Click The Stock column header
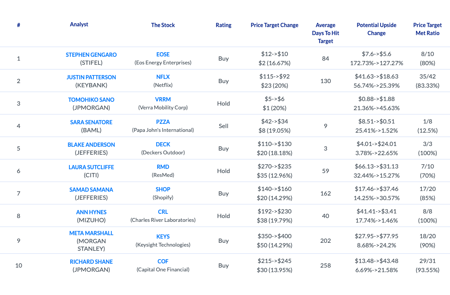This screenshot has height=295, width=450. (x=163, y=25)
